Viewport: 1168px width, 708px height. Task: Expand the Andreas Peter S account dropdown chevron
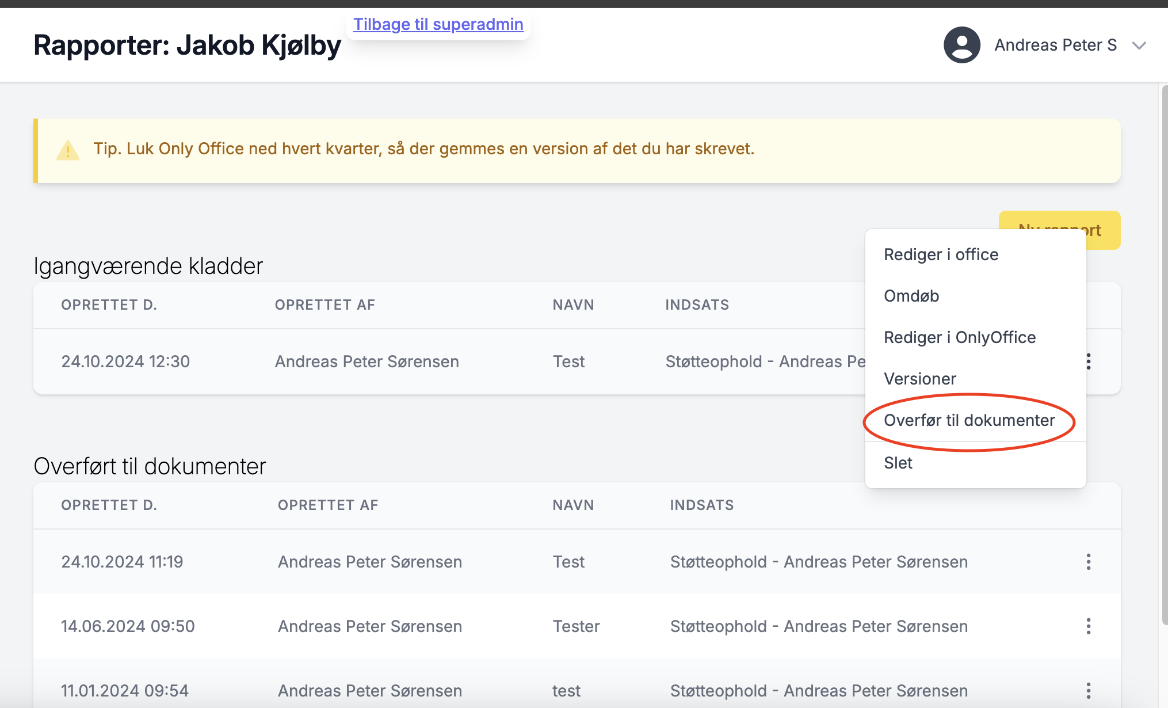(x=1139, y=45)
